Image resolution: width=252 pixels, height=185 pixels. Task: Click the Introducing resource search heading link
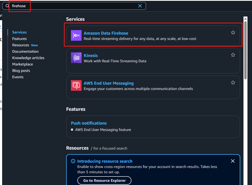click(105, 161)
